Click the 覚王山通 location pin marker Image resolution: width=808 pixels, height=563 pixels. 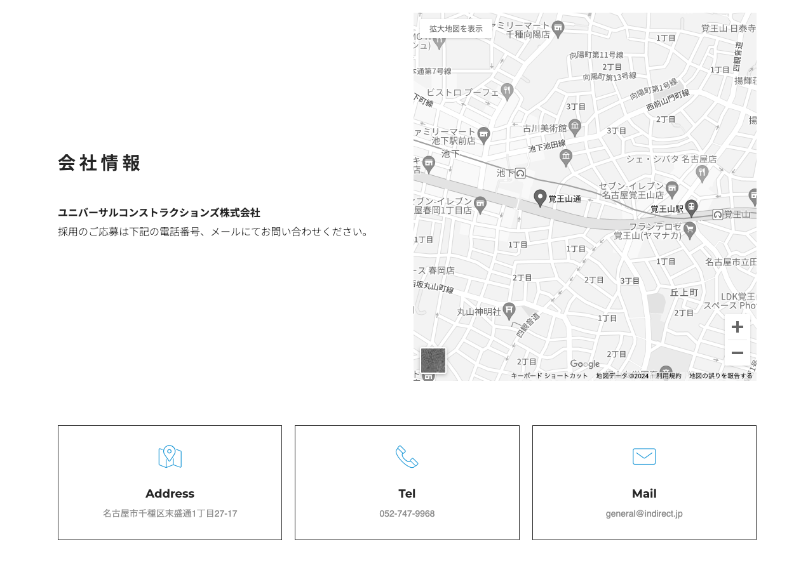point(540,198)
